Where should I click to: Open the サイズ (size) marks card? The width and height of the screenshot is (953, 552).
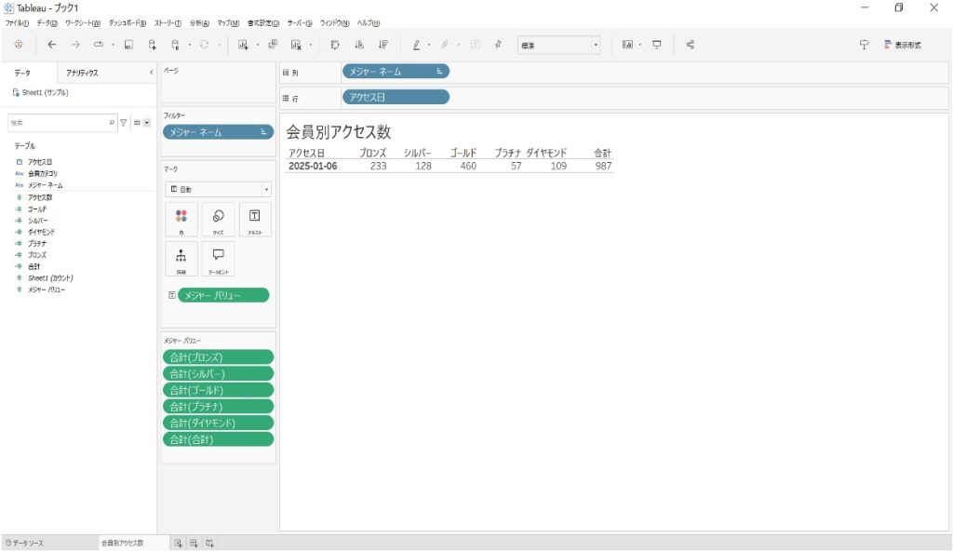[x=218, y=220]
